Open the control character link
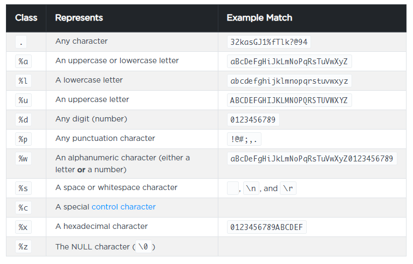Viewport: 413px width, 264px height. [x=123, y=207]
